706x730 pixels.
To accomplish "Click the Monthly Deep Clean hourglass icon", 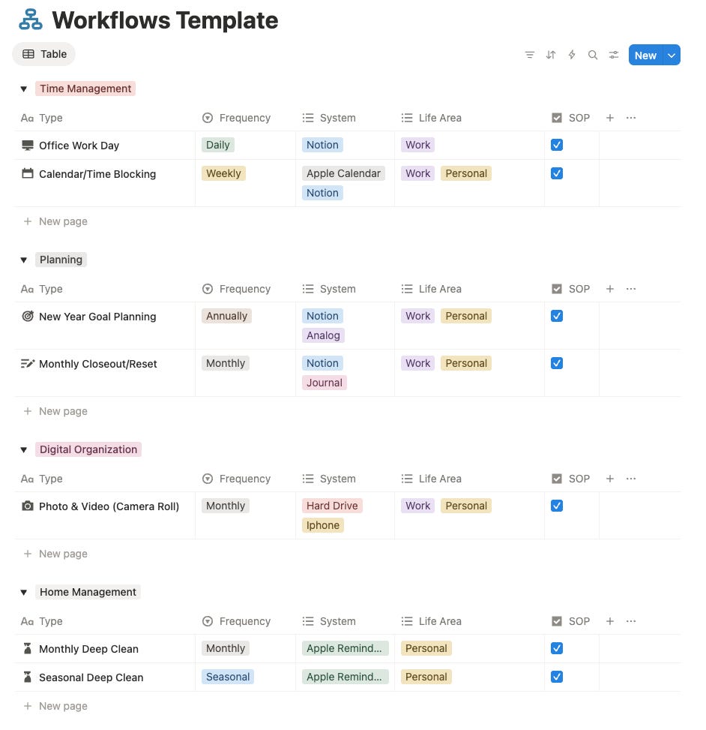I will [28, 648].
